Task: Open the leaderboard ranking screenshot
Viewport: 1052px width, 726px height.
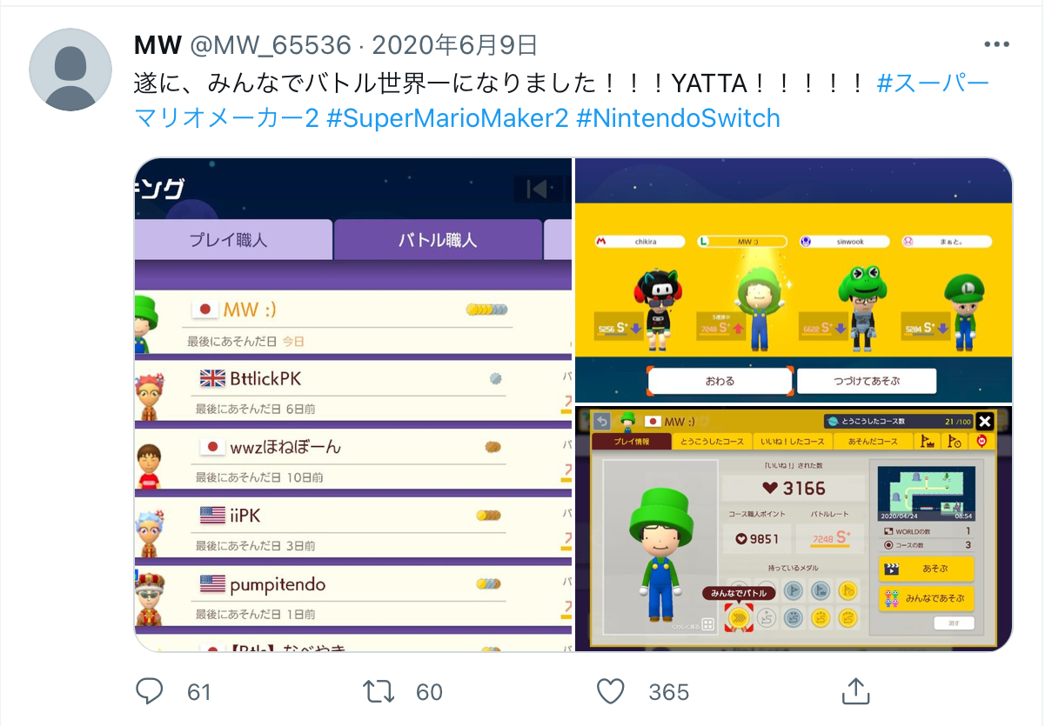Action: point(353,404)
